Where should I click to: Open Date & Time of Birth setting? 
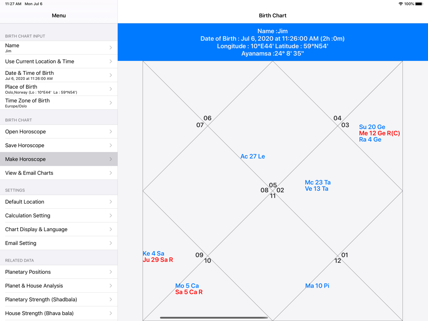pyautogui.click(x=59, y=75)
